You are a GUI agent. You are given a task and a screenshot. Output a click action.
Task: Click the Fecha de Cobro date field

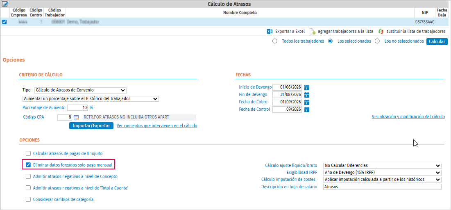(x=287, y=102)
